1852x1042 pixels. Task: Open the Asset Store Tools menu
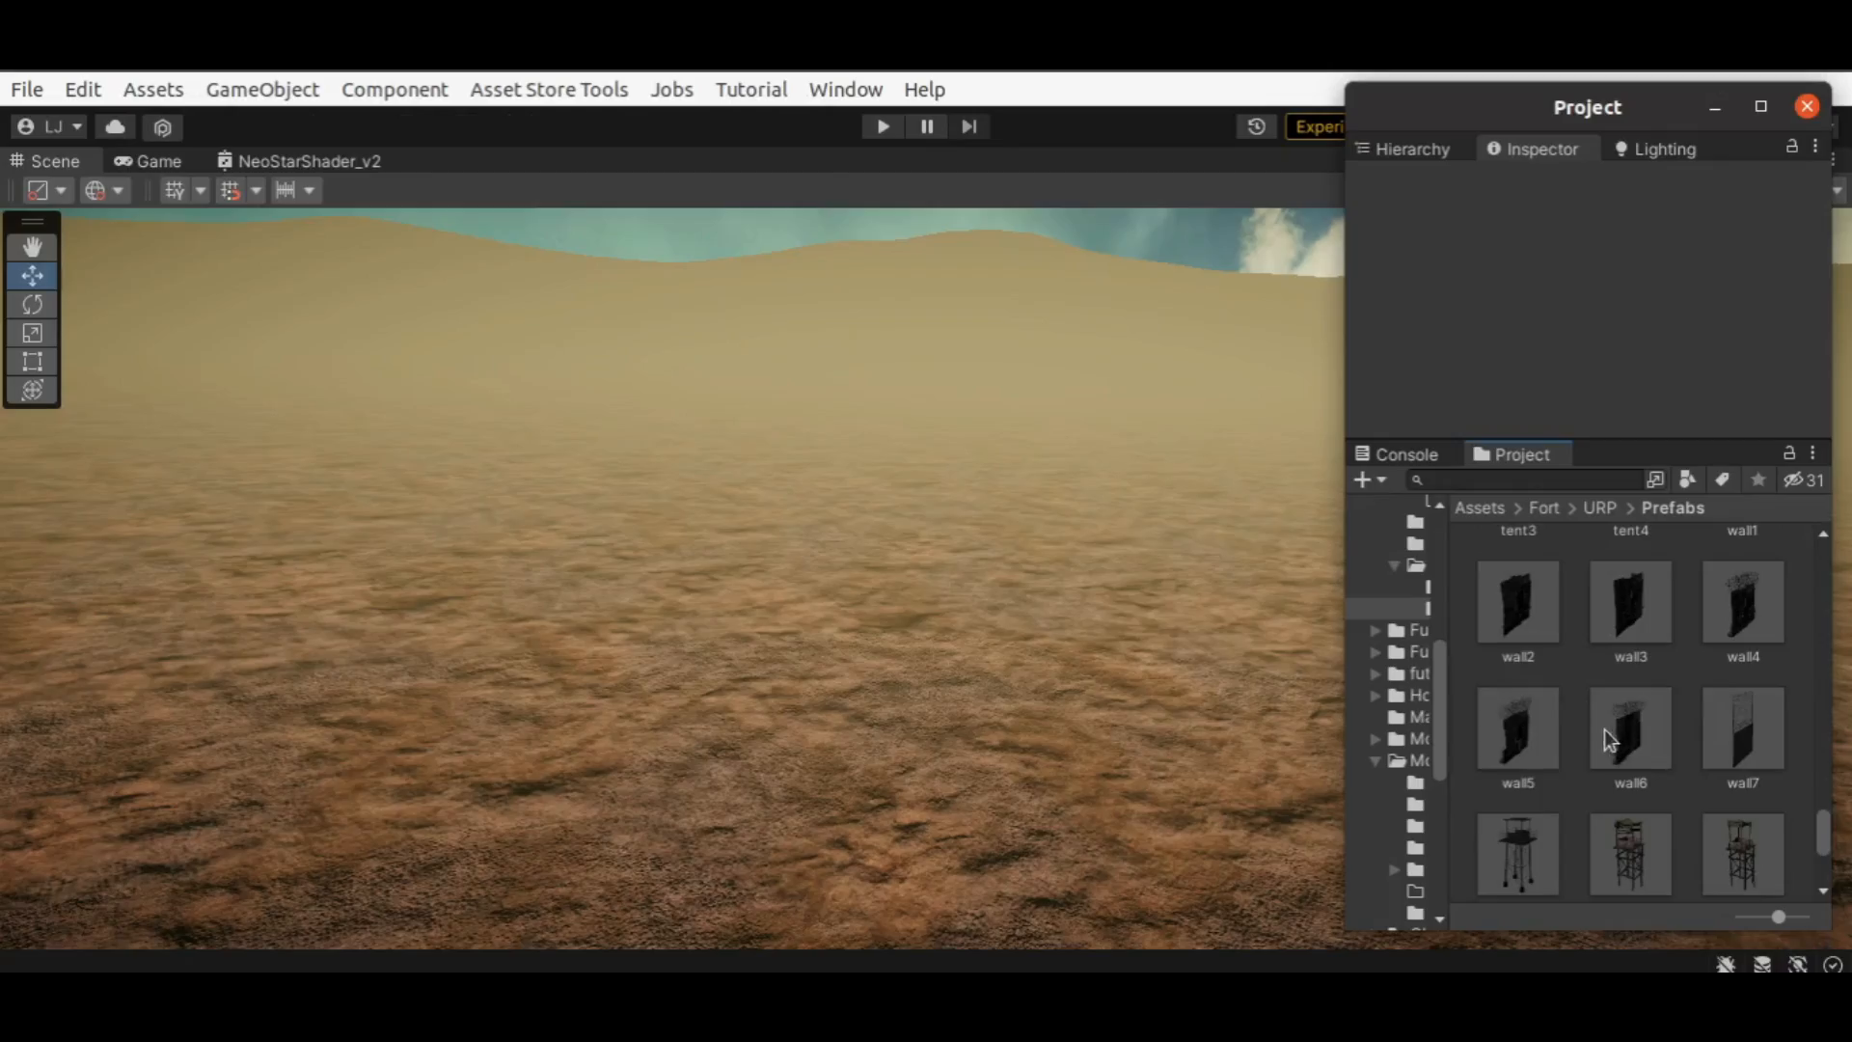549,89
